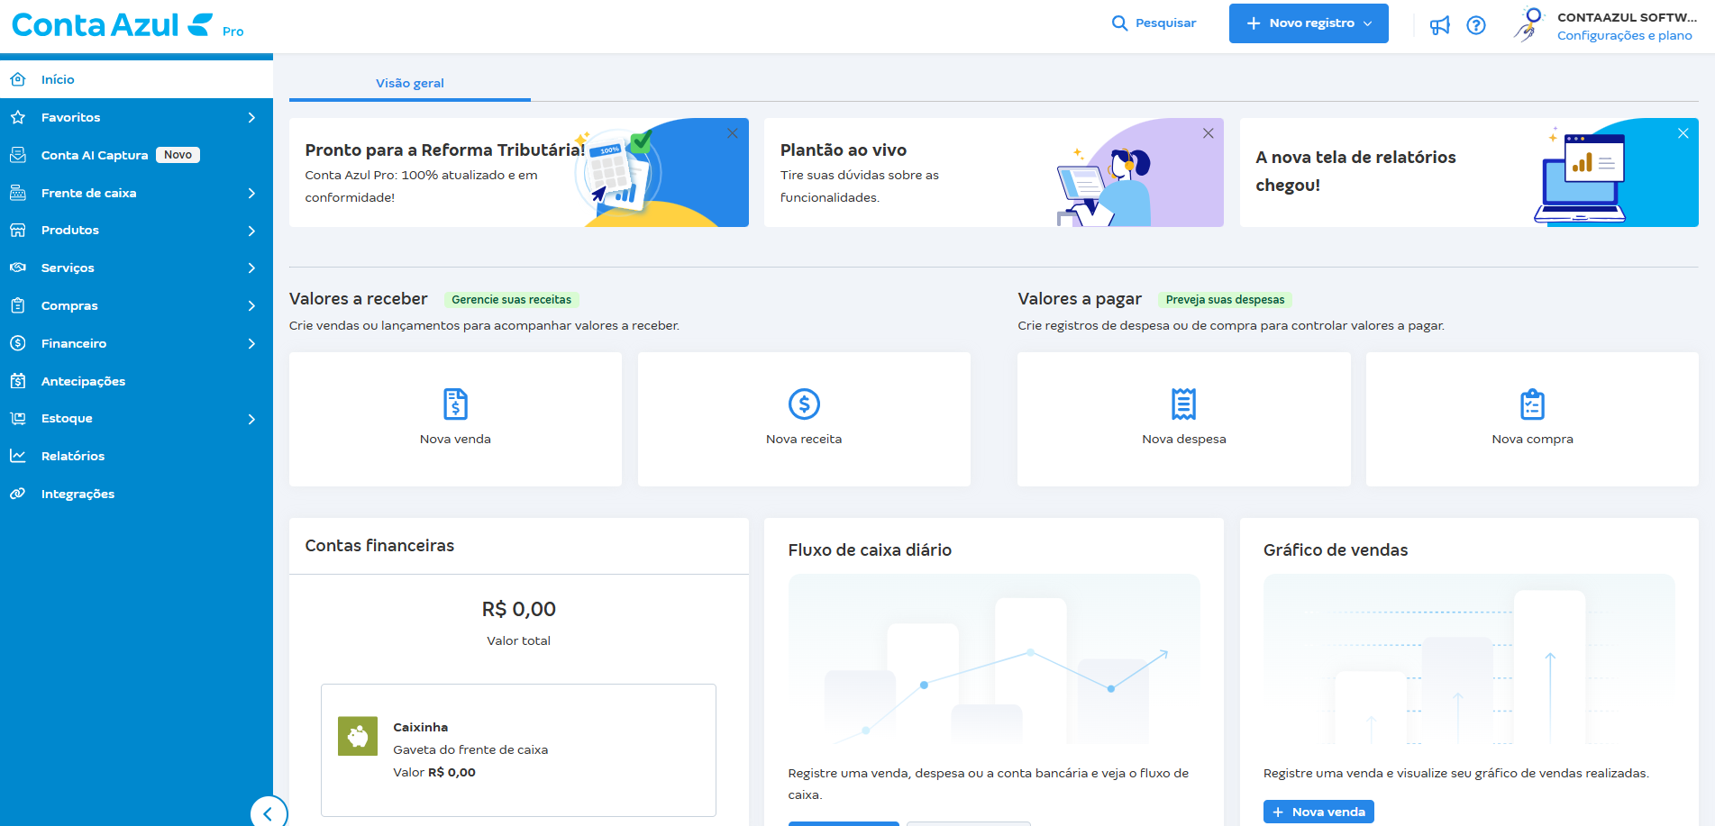
Task: Click the Caixinha piggy bank icon
Action: [x=358, y=736]
